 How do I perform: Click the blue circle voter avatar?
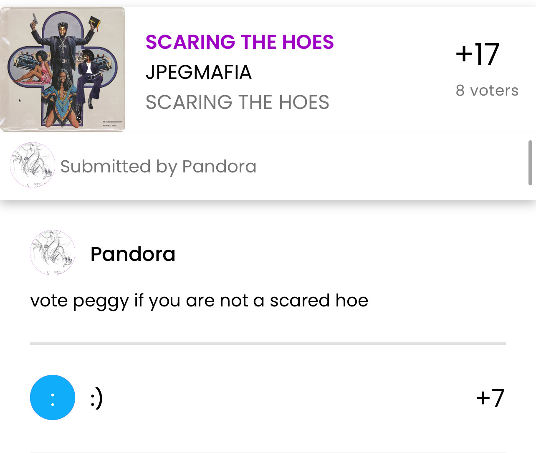[x=53, y=397]
